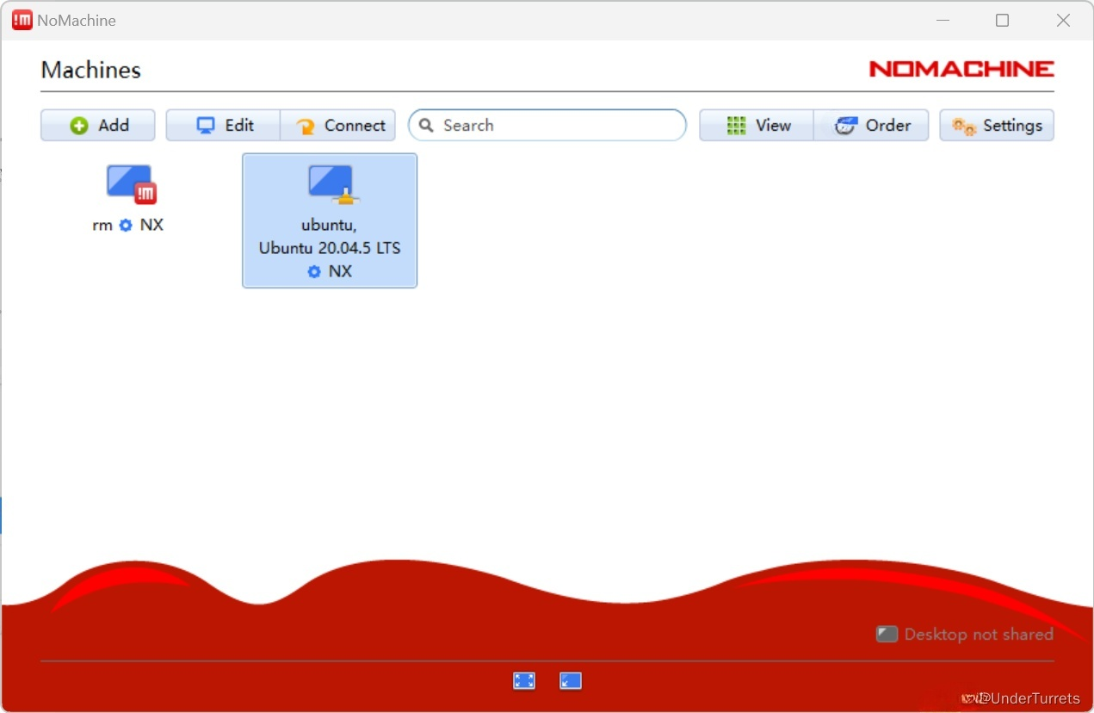Click the gear icon under Ubuntu 20.04.5 LTS
The height and width of the screenshot is (713, 1094).
(314, 272)
